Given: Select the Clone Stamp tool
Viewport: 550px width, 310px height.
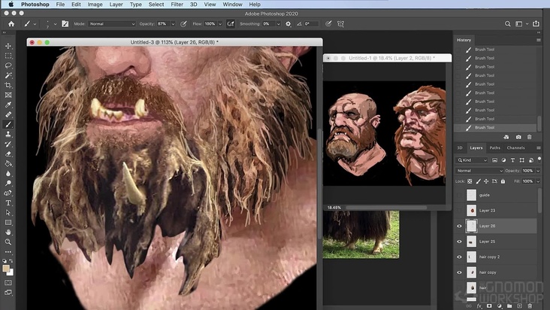Looking at the screenshot, I should pyautogui.click(x=8, y=134).
